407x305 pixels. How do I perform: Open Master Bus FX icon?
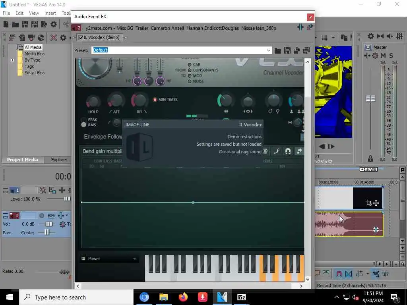[367, 56]
